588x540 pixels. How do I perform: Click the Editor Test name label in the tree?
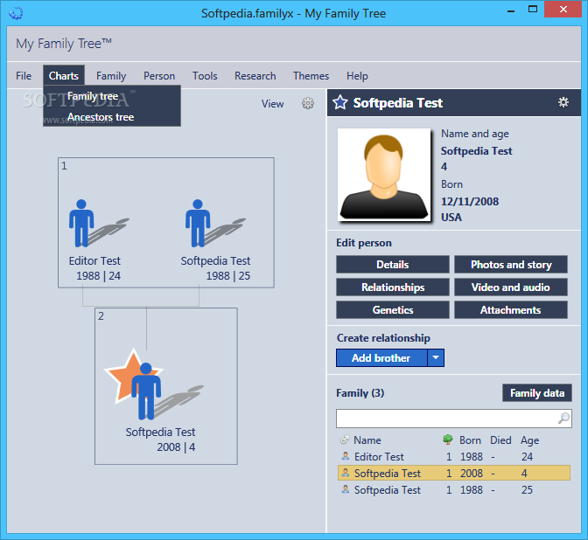tap(94, 260)
